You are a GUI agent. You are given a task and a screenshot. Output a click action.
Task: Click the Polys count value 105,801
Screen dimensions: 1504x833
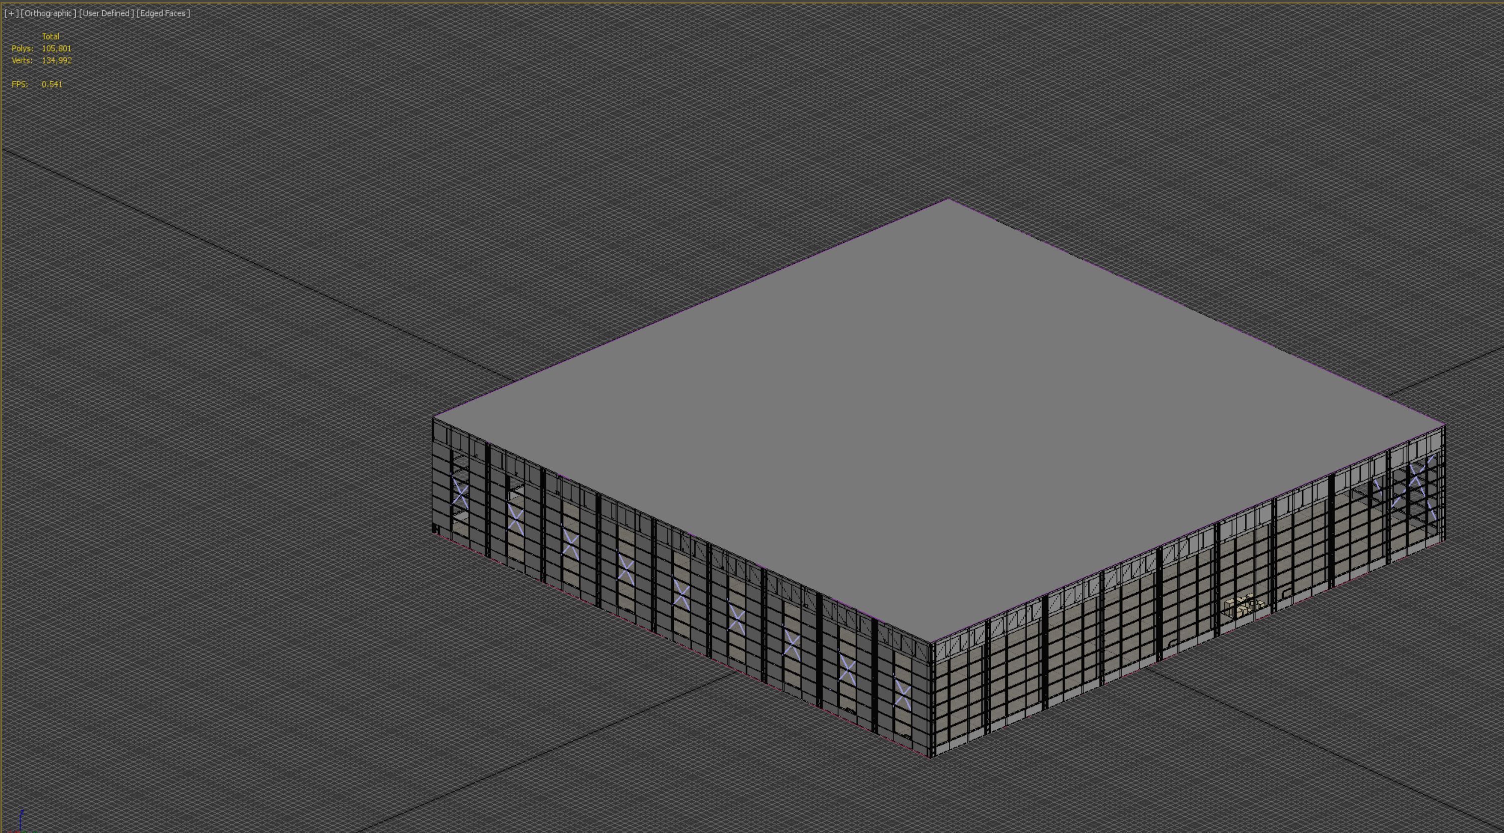pos(57,48)
